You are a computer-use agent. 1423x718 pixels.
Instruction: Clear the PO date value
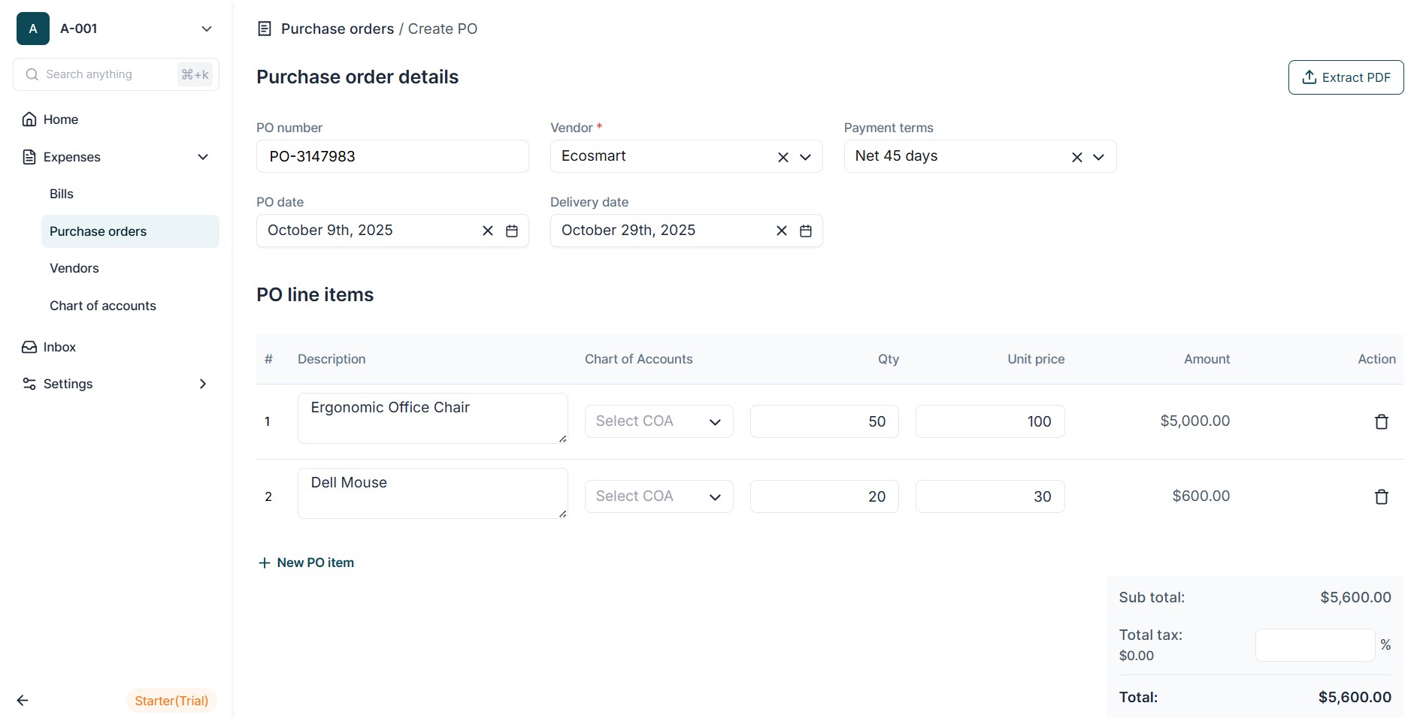coord(488,231)
